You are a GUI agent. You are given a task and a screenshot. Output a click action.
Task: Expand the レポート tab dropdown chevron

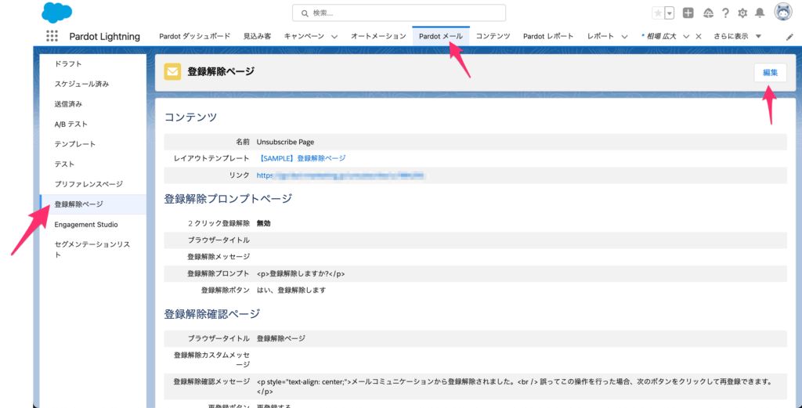tap(624, 37)
